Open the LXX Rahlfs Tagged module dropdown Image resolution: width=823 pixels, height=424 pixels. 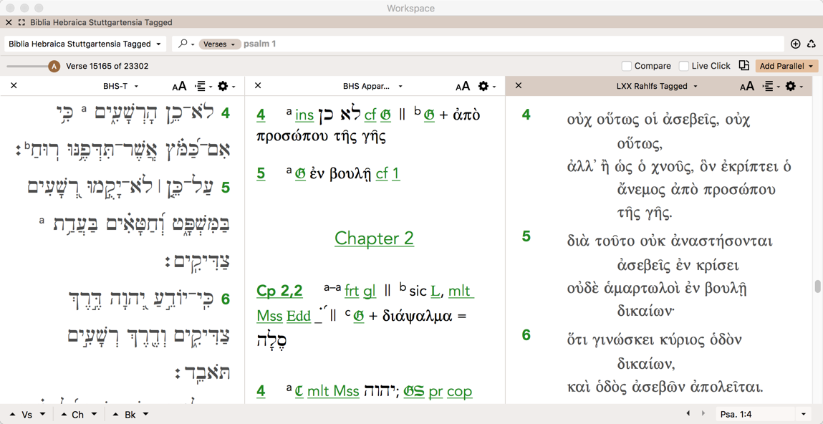[656, 86]
